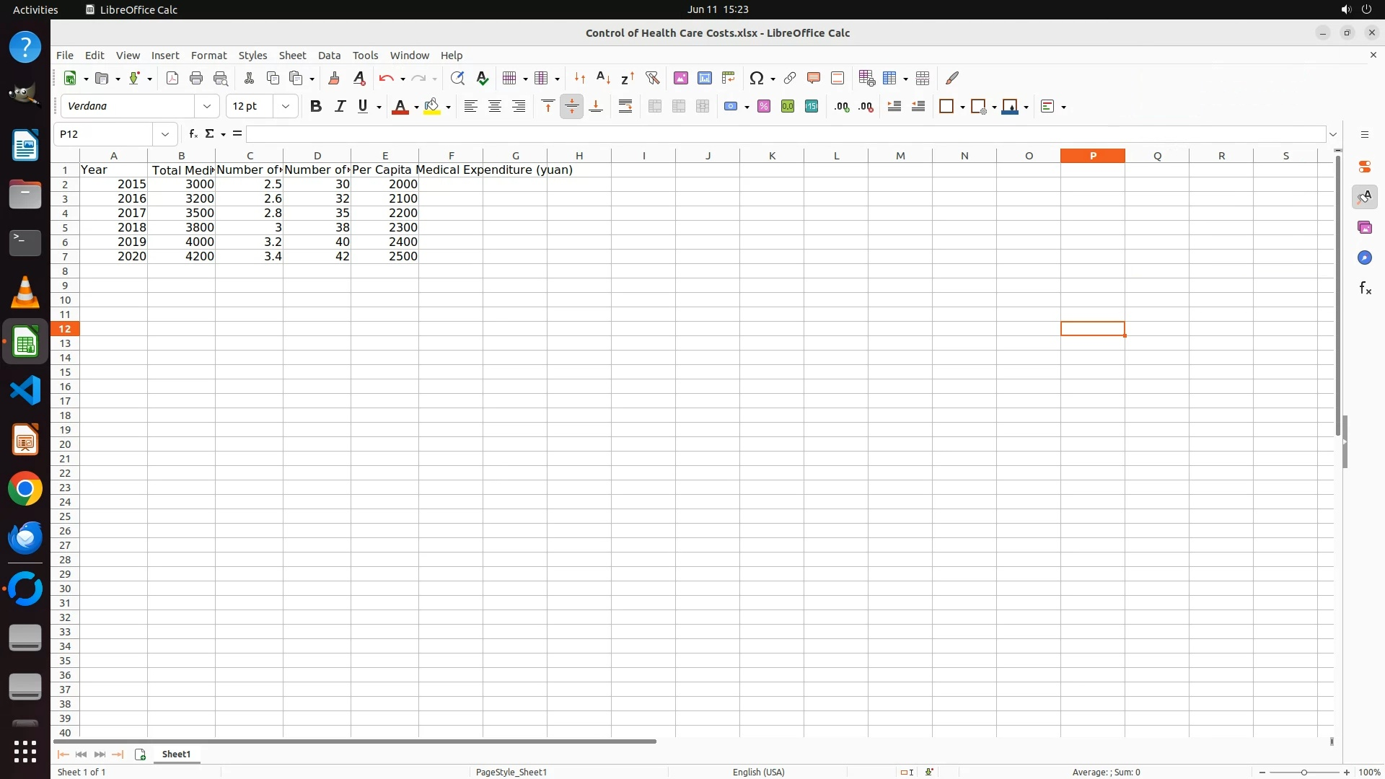
Task: Toggle Italic formatting
Action: tap(340, 107)
